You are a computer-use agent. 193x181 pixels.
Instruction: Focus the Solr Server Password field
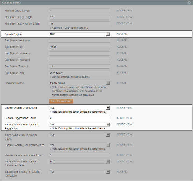[x=79, y=60]
